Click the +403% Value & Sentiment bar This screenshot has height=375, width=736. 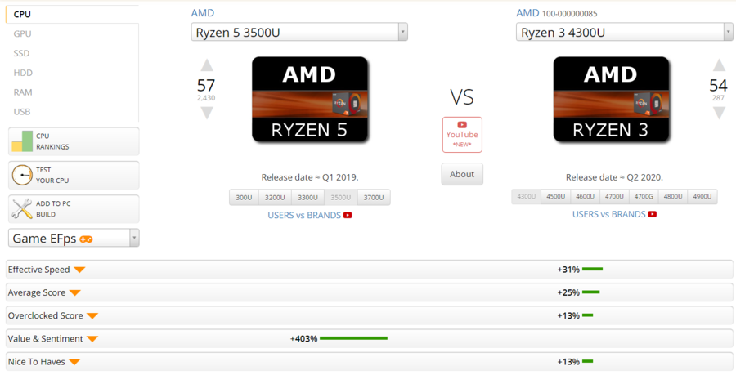tap(353, 338)
